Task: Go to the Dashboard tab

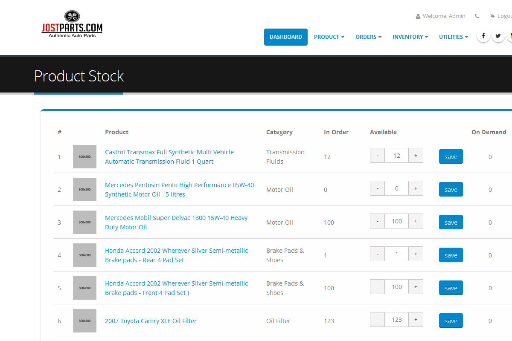Action: [x=286, y=37]
